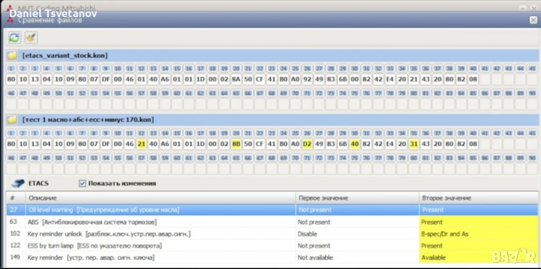Viewport: 541px width, 269px height.
Task: Click the green refresh icon in the toolbar
Action: (14, 37)
